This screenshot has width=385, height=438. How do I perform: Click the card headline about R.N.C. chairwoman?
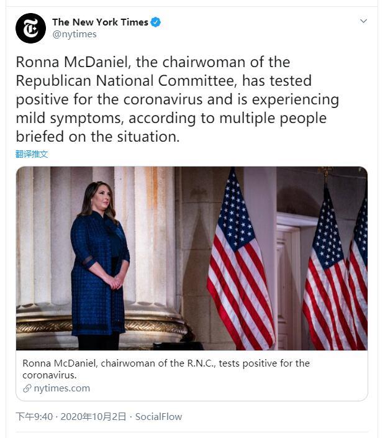pos(166,363)
